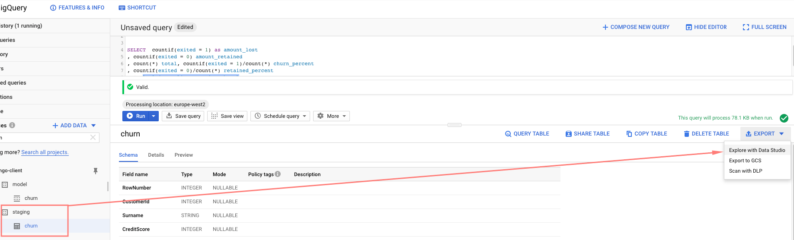The image size is (794, 240).
Task: Click the Features & Info icon
Action: (53, 8)
